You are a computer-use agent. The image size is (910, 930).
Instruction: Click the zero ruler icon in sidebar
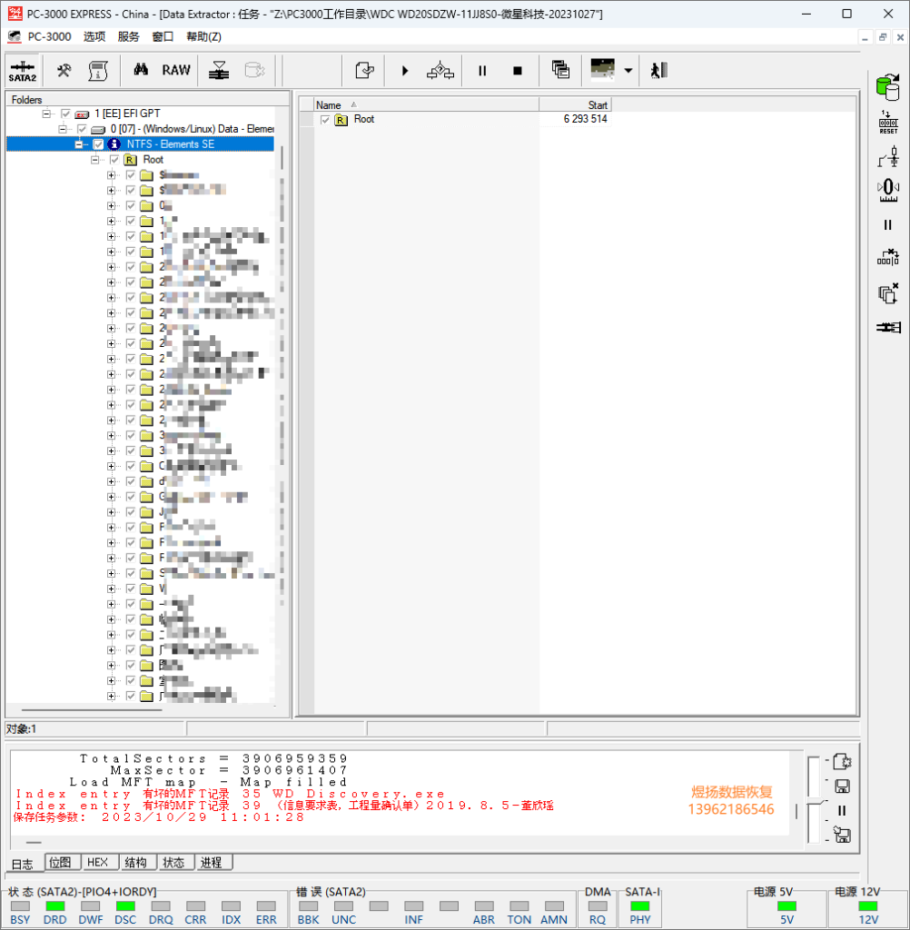point(888,191)
